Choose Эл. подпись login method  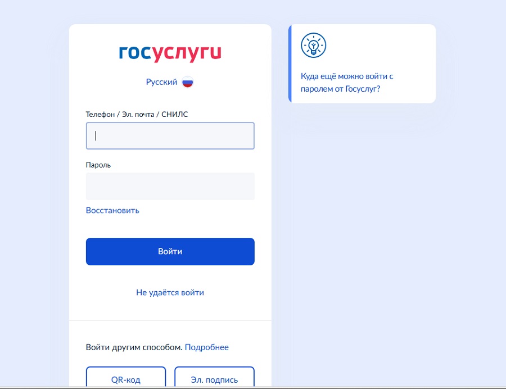tap(214, 377)
